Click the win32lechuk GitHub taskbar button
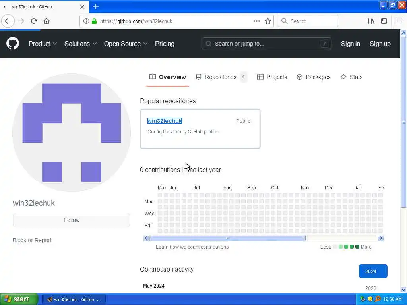Viewport: 407px width, 305px height. coord(74,299)
